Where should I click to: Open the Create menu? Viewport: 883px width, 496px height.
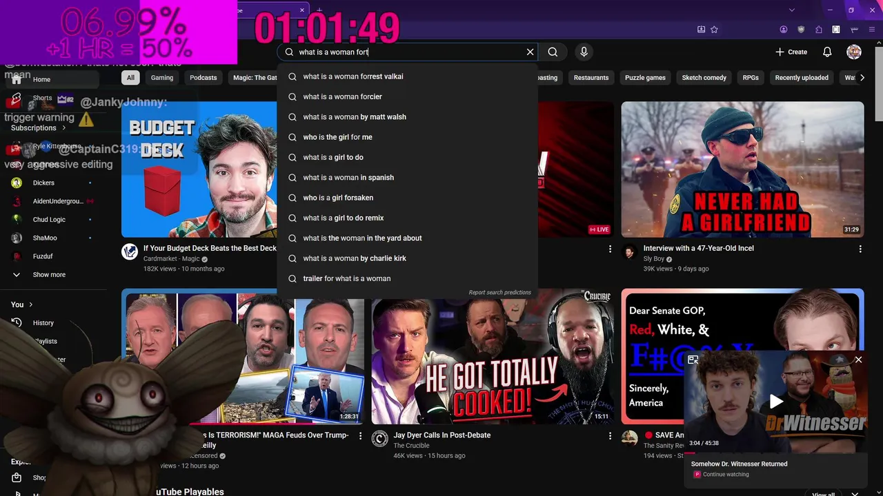click(791, 52)
